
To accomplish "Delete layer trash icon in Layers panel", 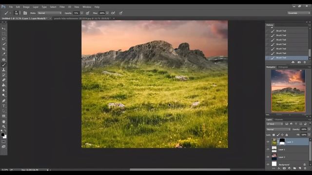I will click(305, 168).
